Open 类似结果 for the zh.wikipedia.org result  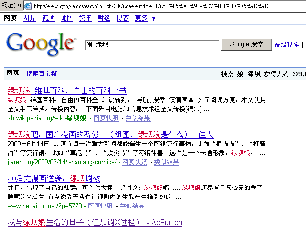[x=138, y=118]
